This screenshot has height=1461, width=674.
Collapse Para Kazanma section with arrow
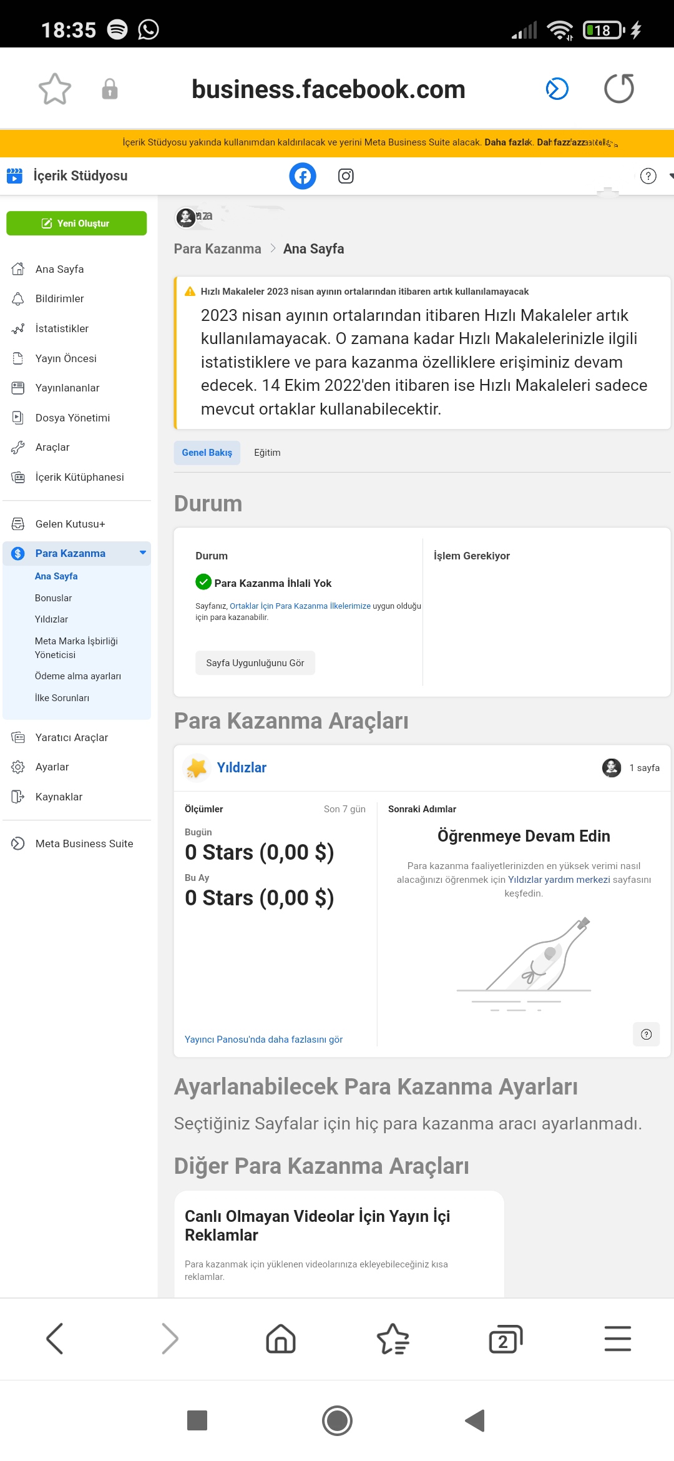tap(143, 553)
